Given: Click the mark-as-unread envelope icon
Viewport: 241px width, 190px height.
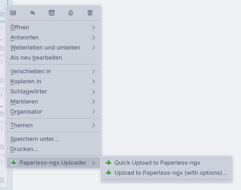Looking at the screenshot, I should point(13,13).
